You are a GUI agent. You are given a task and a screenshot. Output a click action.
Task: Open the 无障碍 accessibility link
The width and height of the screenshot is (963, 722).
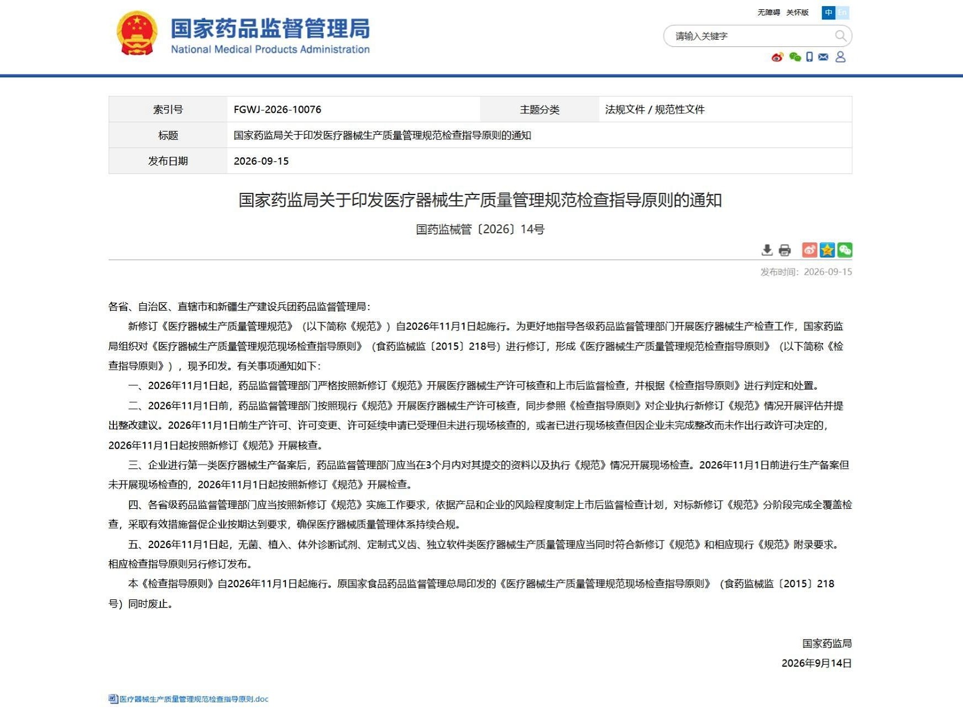[768, 13]
